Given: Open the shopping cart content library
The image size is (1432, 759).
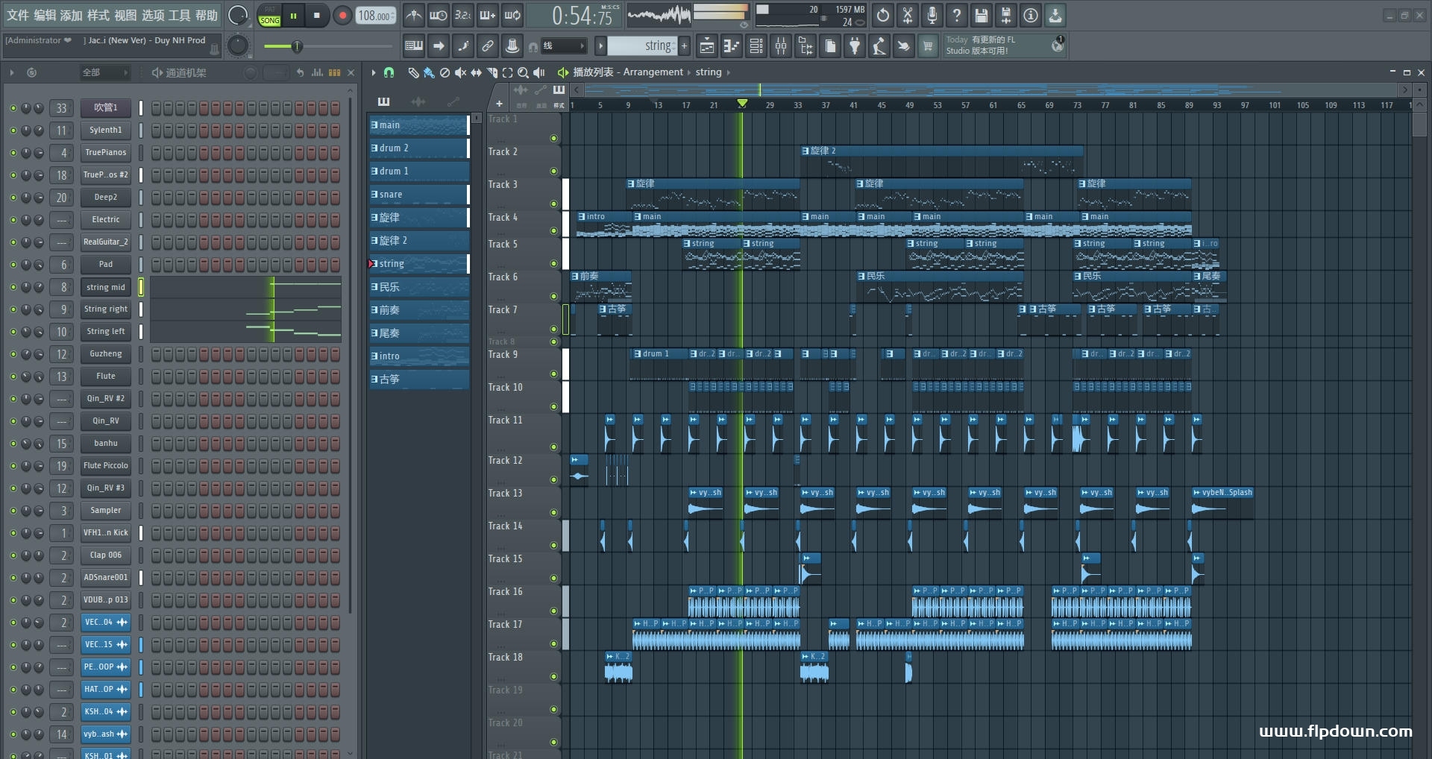Looking at the screenshot, I should click(x=928, y=47).
